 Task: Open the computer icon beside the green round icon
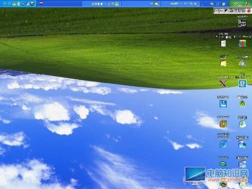pos(242,164)
